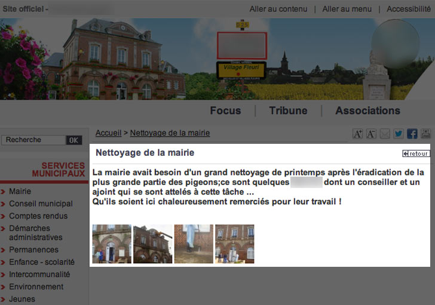Screen dimensions: 435x305
Task: Click the retour back button
Action: [x=416, y=153]
